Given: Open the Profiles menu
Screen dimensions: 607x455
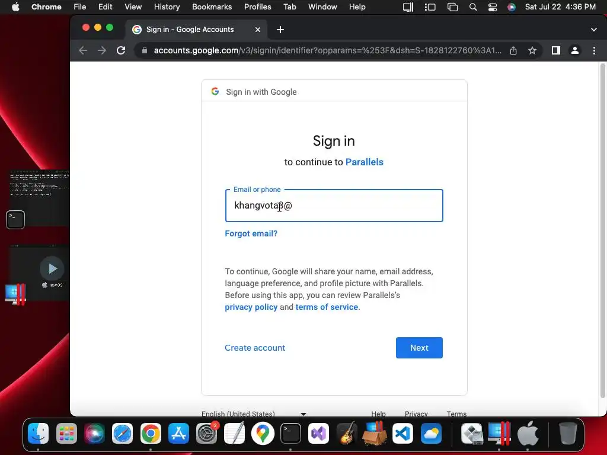Looking at the screenshot, I should (257, 7).
